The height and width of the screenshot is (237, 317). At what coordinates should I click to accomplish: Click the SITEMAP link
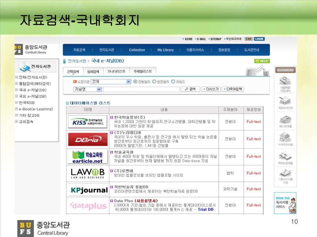point(216,39)
